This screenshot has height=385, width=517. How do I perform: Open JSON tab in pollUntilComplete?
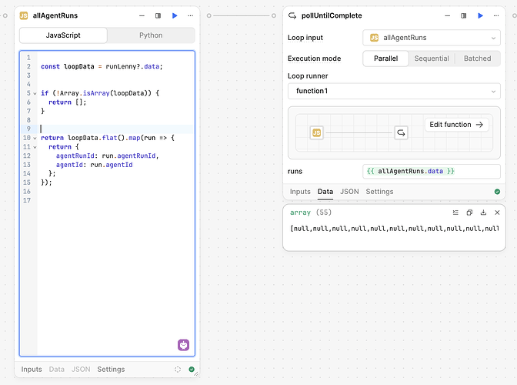coord(349,192)
